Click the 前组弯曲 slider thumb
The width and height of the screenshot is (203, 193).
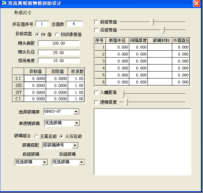[x=152, y=22]
